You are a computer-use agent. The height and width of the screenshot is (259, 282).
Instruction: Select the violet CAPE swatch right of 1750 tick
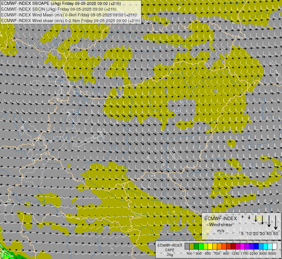click(247, 246)
